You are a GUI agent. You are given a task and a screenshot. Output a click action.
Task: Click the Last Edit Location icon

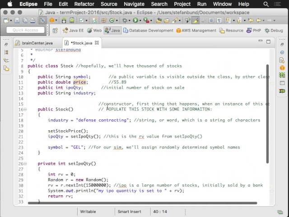251,20
